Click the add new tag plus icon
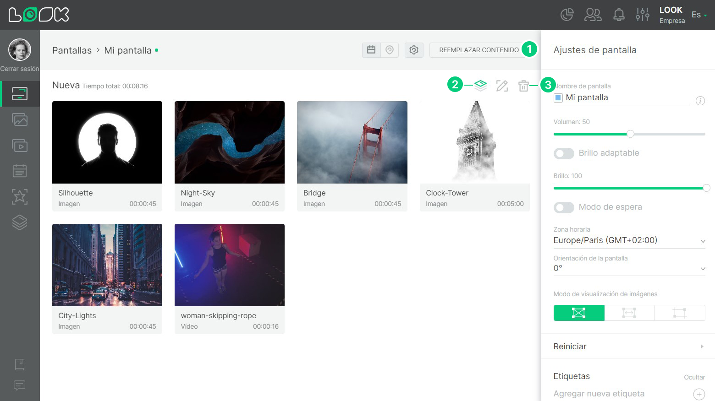 [x=699, y=394]
